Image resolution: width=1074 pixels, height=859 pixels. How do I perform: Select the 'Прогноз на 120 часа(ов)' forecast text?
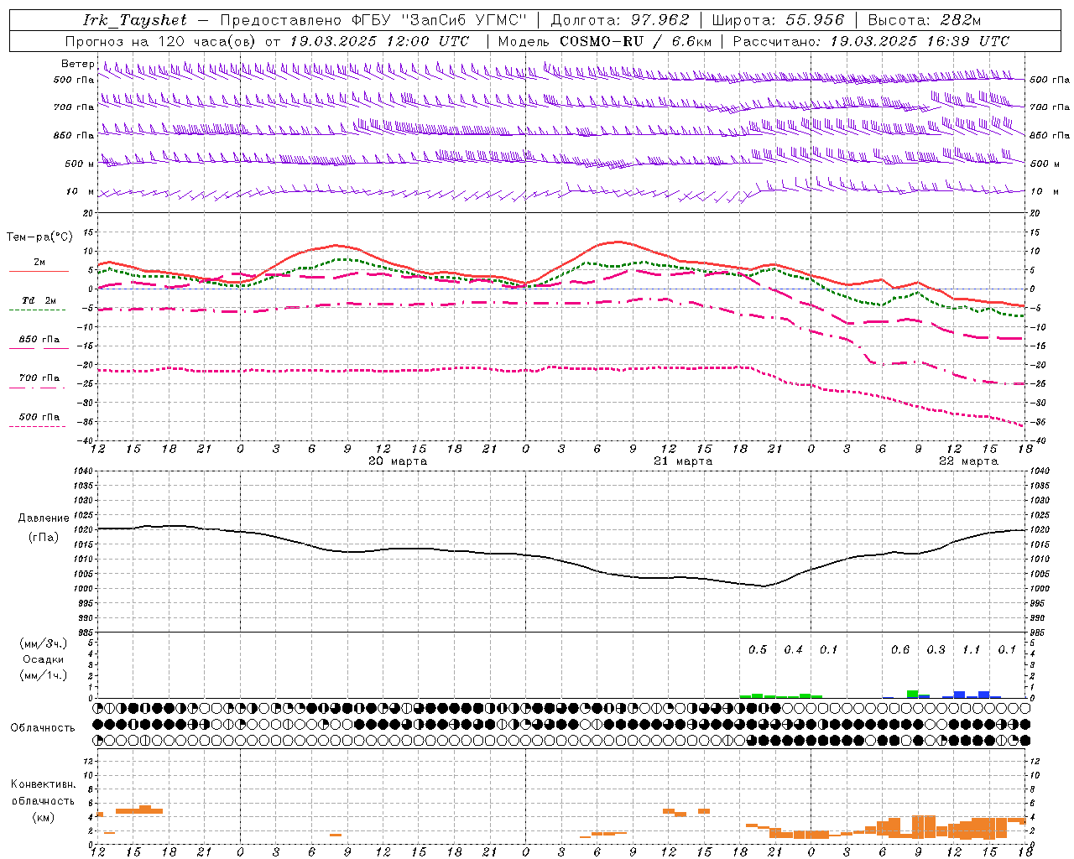tap(161, 41)
